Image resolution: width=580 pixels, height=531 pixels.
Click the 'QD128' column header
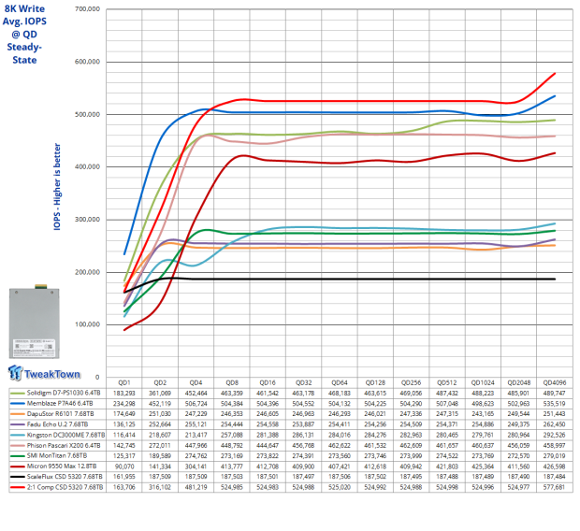pos(375,382)
